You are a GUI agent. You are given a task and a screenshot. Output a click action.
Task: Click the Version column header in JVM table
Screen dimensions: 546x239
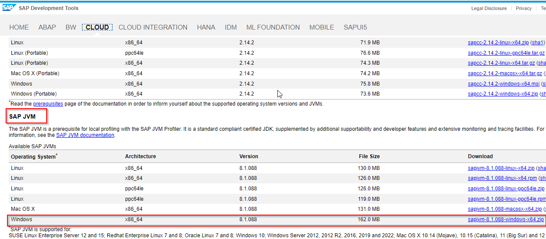(249, 156)
